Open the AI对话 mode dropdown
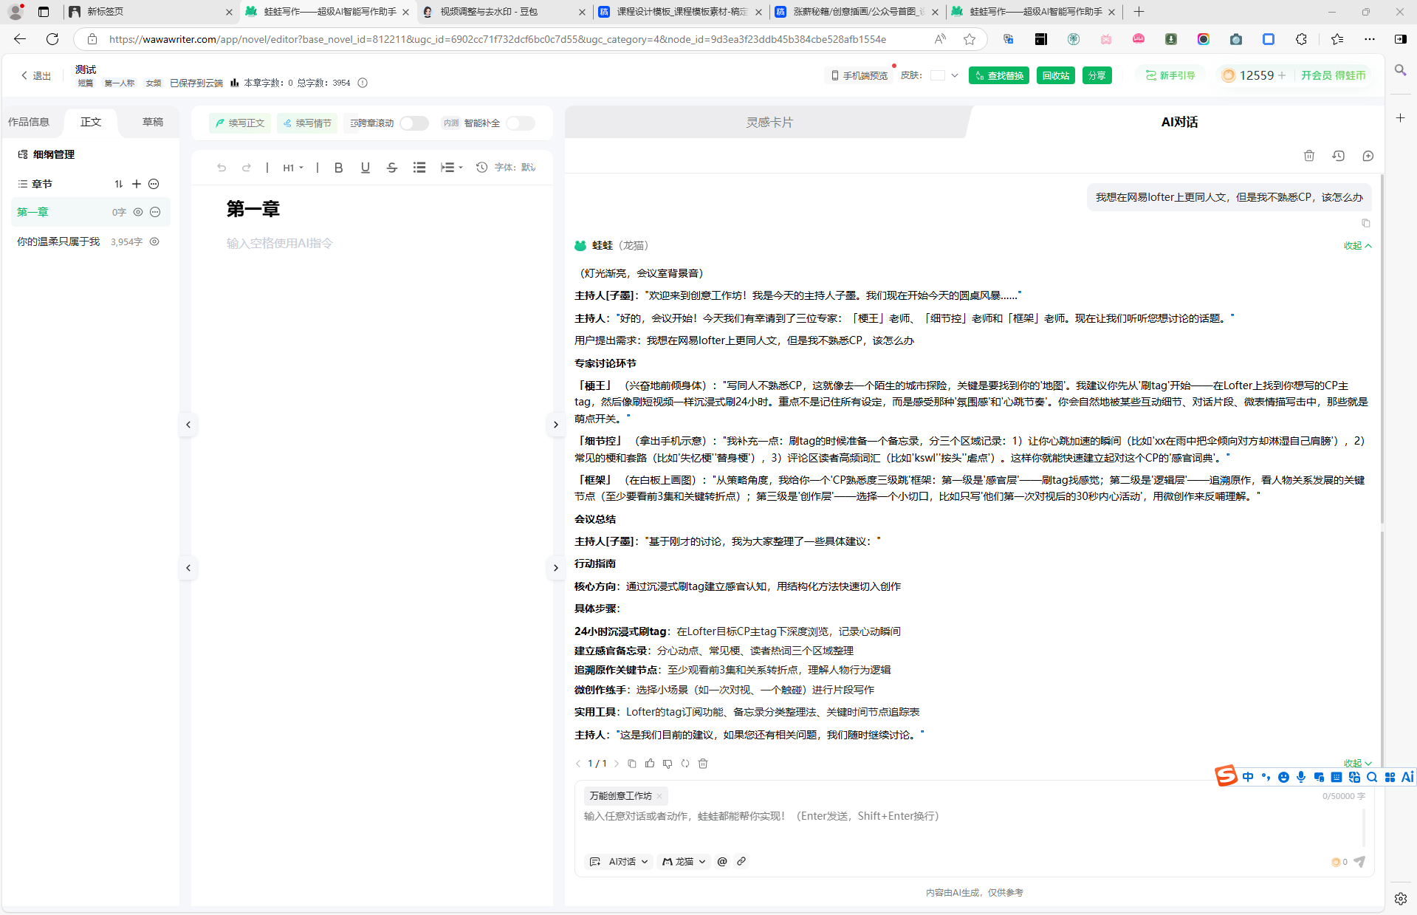1417x915 pixels. (620, 862)
